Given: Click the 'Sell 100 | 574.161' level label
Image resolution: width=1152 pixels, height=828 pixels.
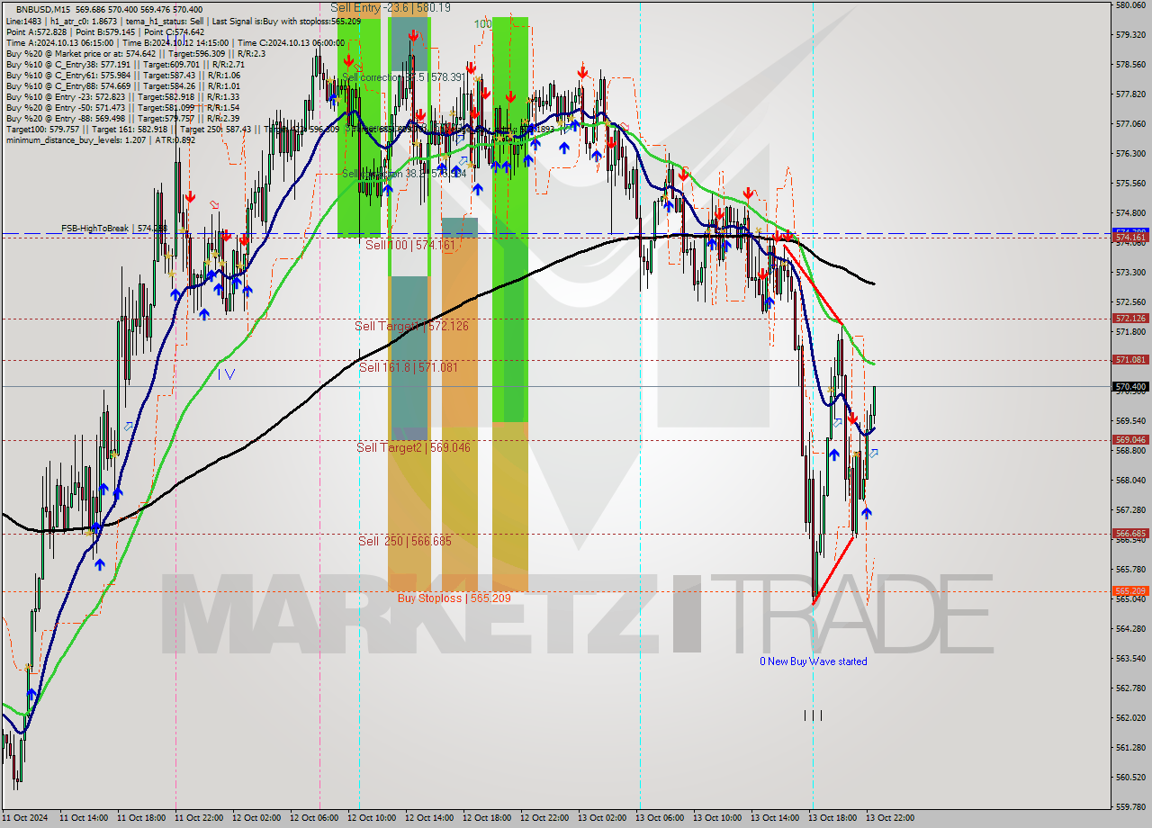Looking at the screenshot, I should tap(410, 244).
